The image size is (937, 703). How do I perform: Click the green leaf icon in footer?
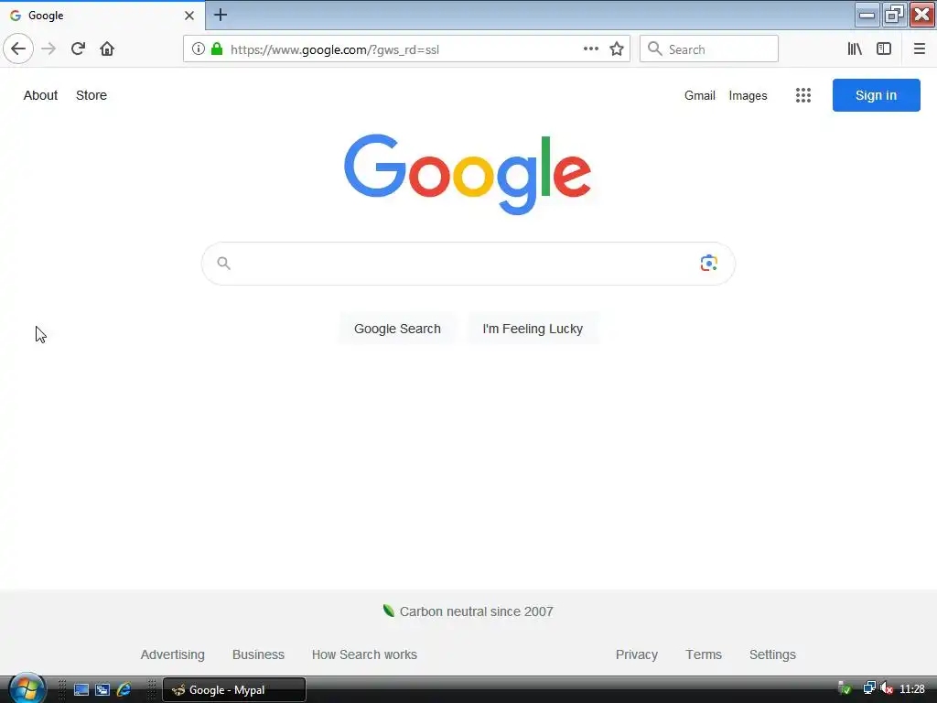(388, 611)
